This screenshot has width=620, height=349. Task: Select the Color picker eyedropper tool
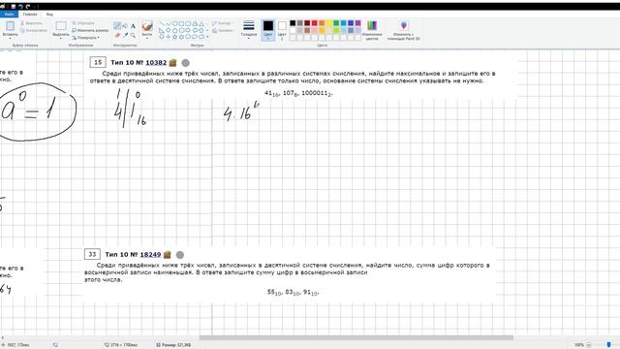point(125,35)
